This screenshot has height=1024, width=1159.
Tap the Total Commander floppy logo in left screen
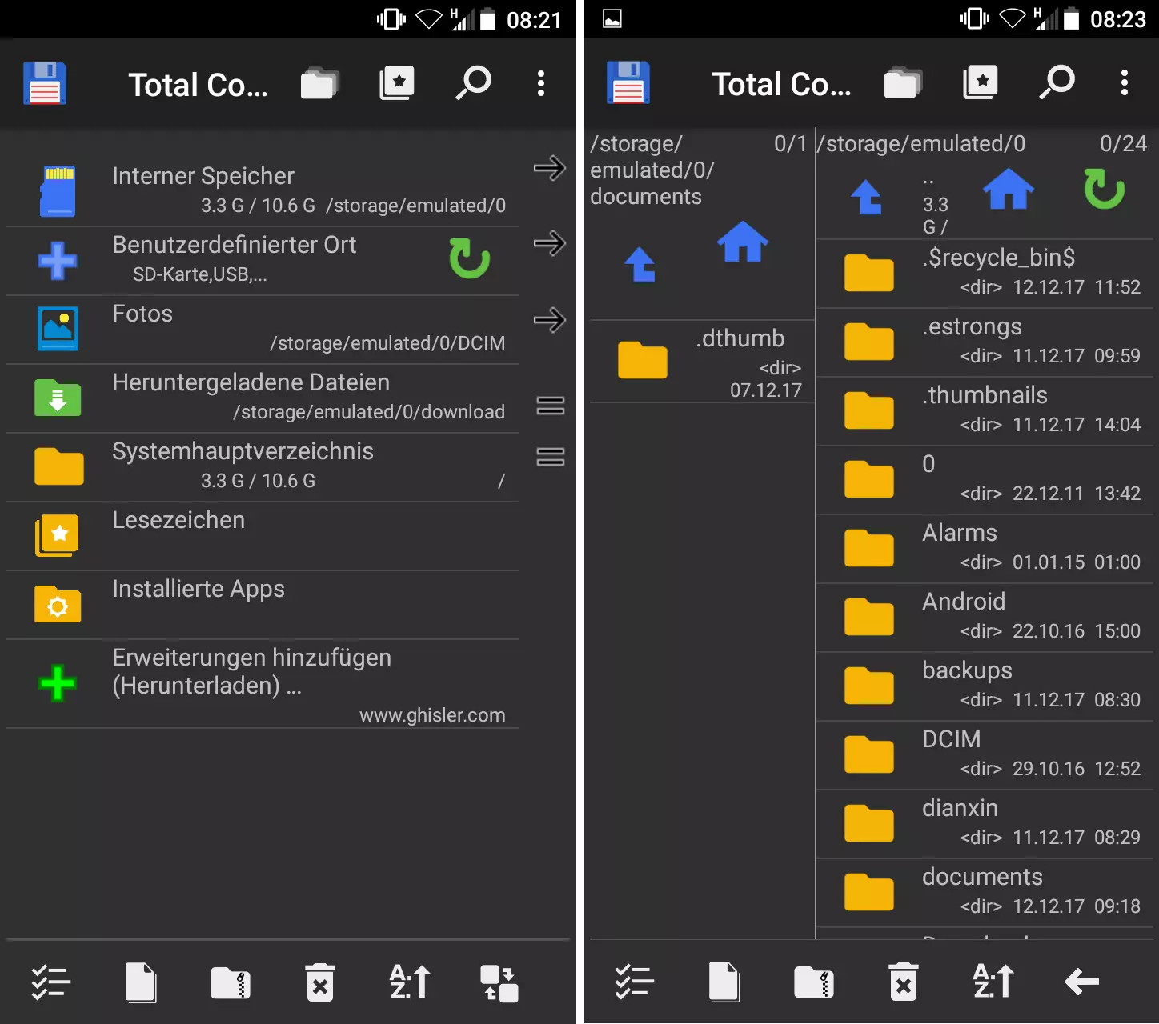(45, 83)
